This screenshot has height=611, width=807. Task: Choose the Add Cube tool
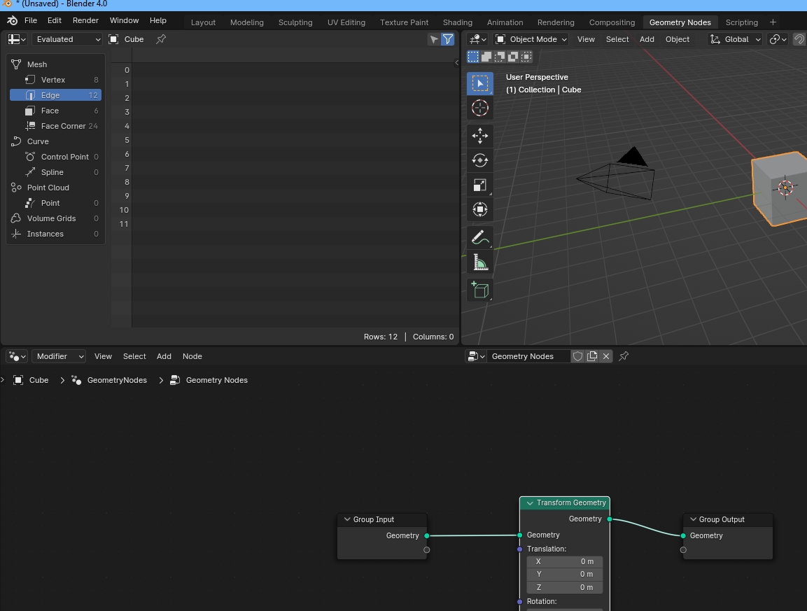(479, 290)
